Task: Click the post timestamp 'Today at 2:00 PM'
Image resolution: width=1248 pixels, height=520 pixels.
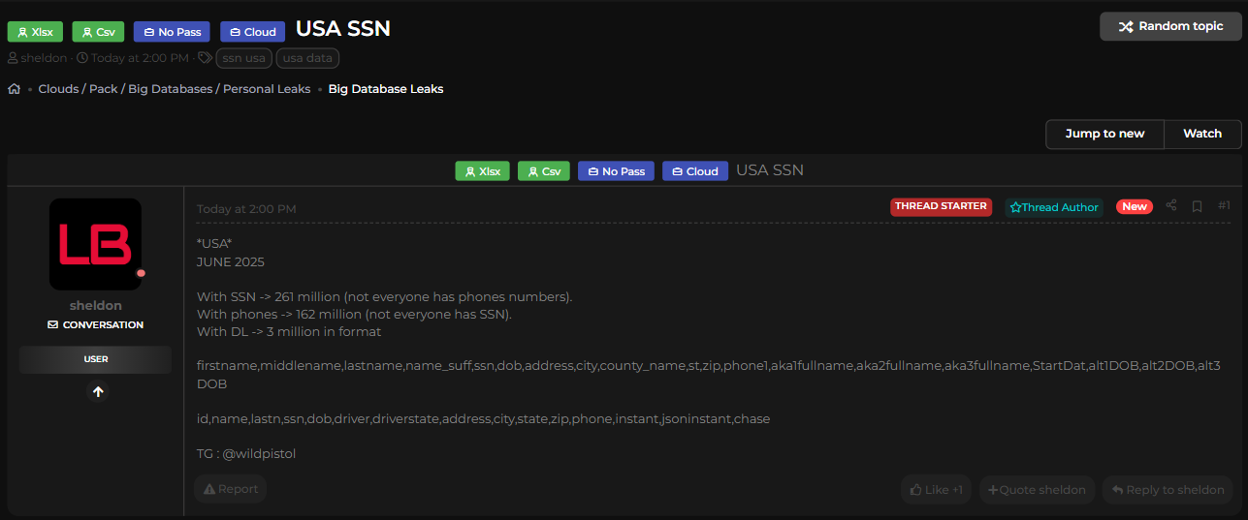Action: [x=246, y=209]
